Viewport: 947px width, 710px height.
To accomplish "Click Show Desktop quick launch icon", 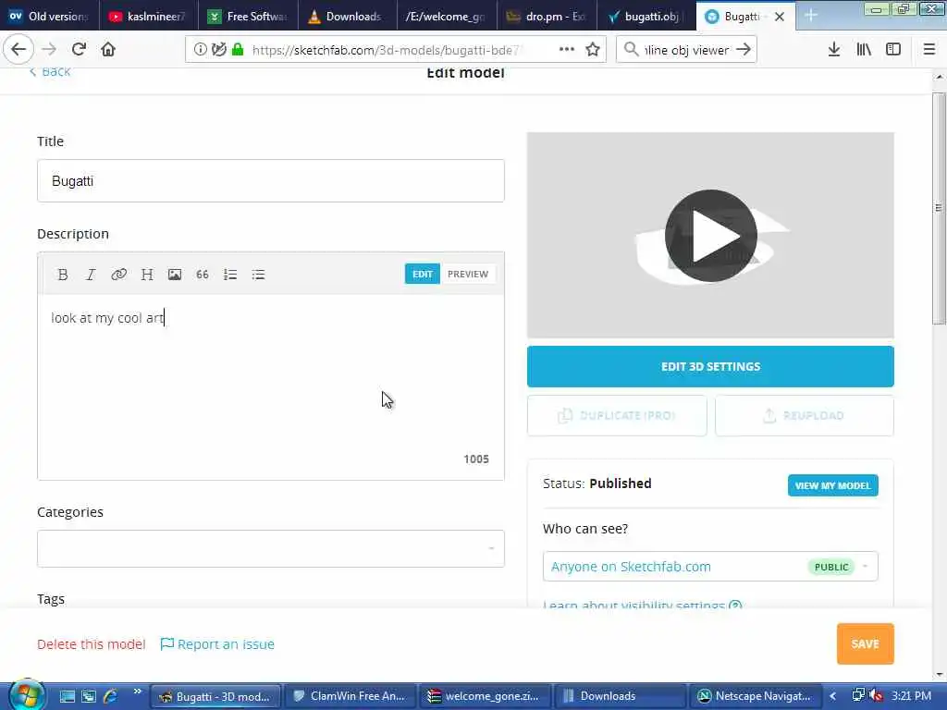I will [67, 696].
